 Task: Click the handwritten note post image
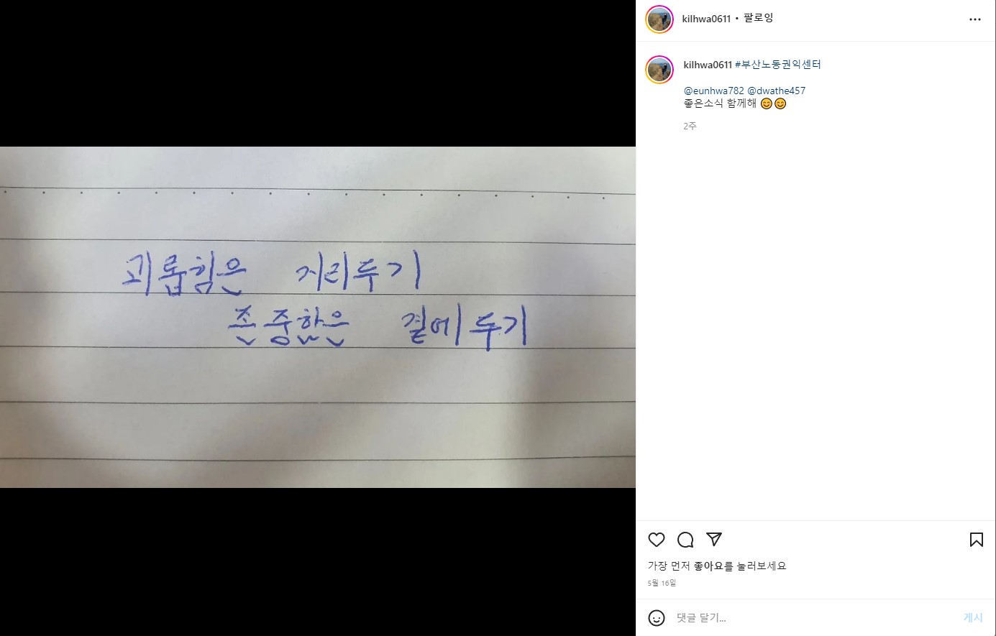pyautogui.click(x=318, y=317)
